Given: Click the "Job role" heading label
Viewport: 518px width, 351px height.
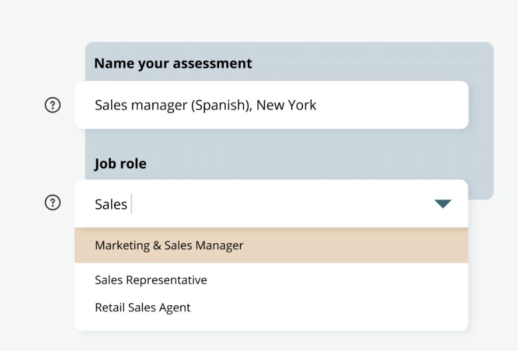Looking at the screenshot, I should pyautogui.click(x=120, y=163).
